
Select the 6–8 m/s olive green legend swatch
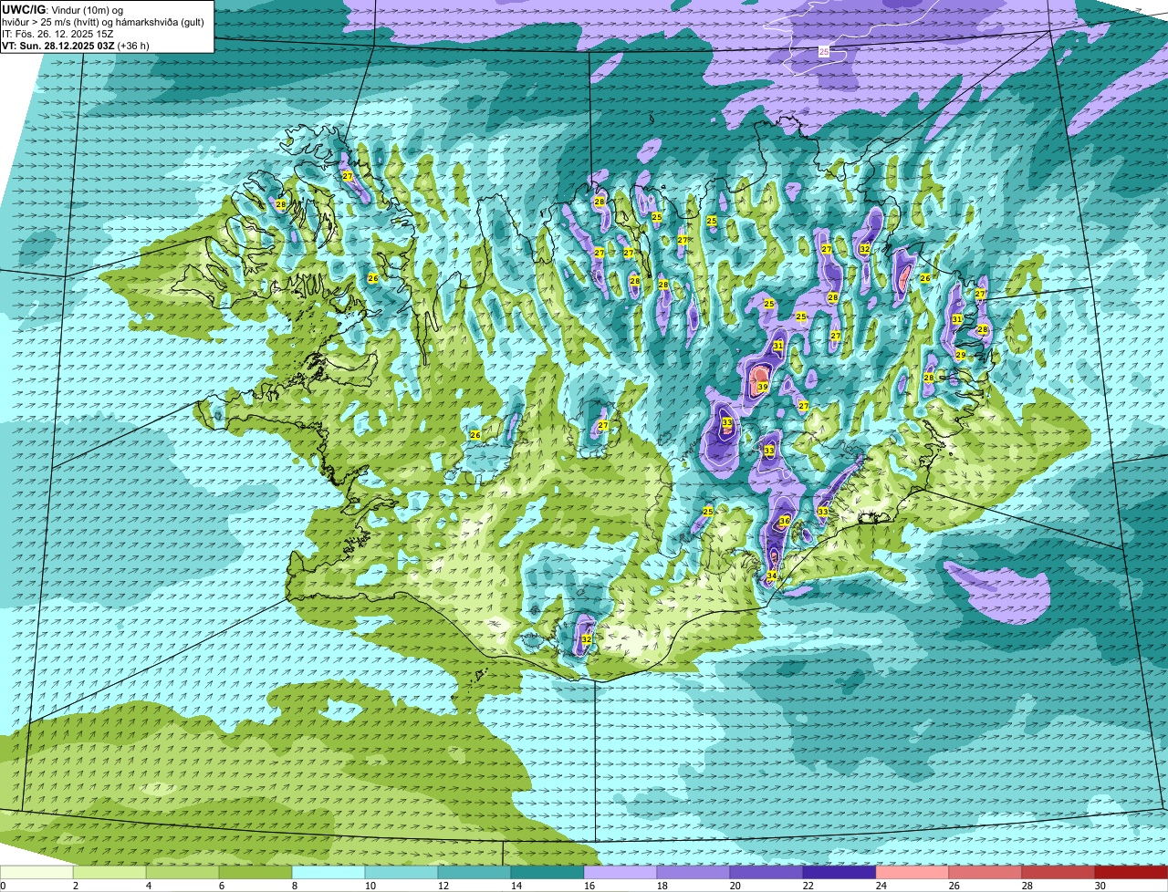pyautogui.click(x=255, y=872)
